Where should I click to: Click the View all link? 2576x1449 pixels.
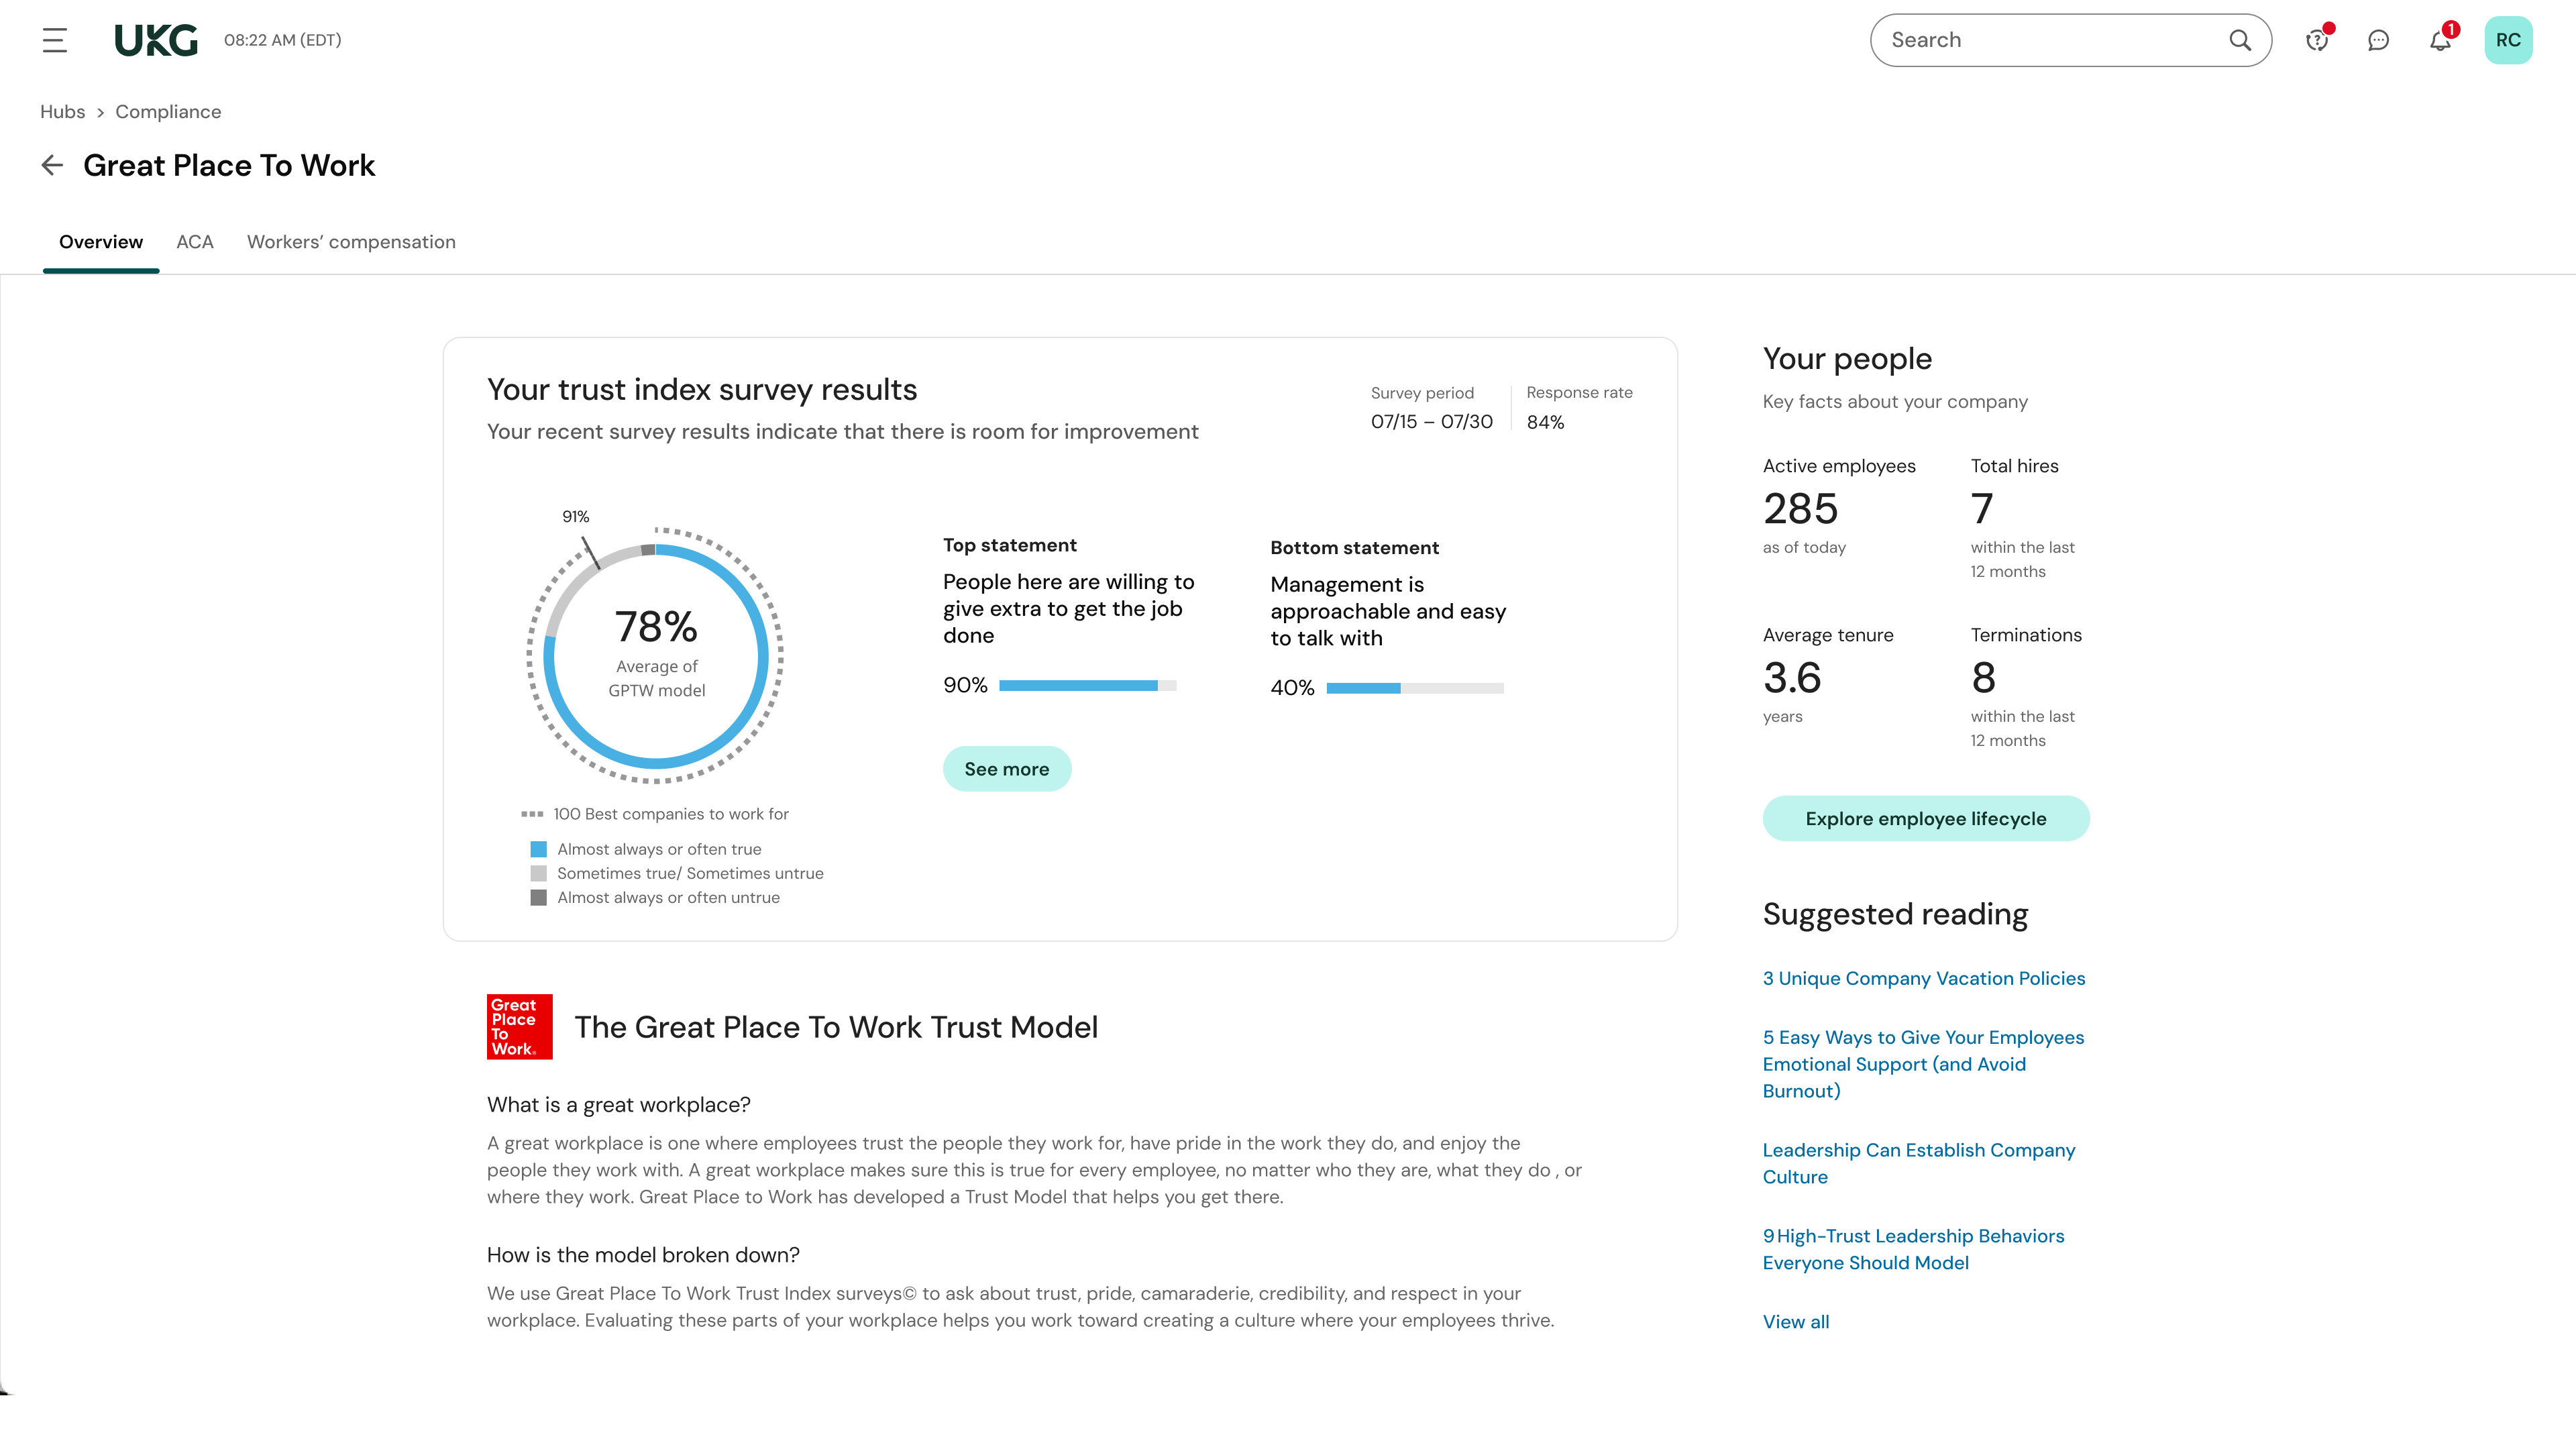1795,1321
